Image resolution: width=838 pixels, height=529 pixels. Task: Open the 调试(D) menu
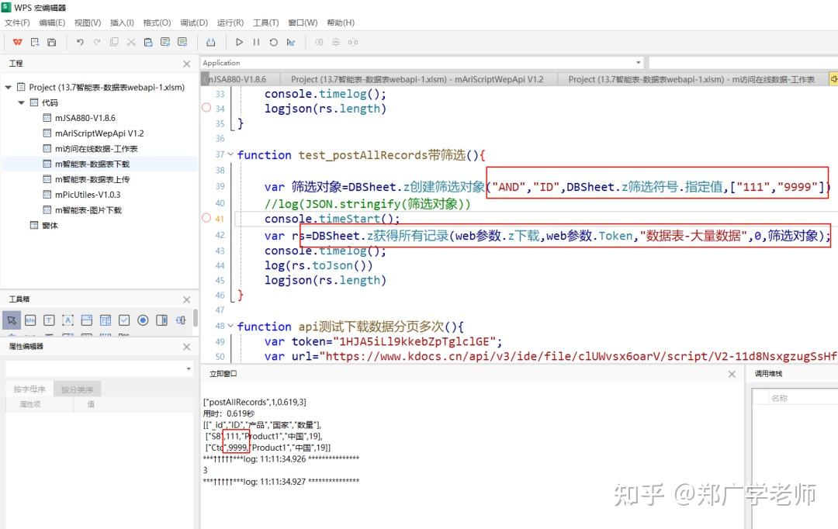coord(193,22)
